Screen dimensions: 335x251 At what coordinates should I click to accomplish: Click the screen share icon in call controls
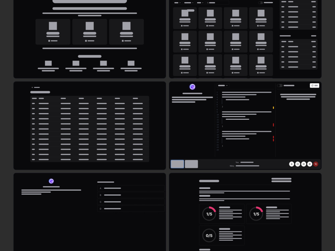304,164
